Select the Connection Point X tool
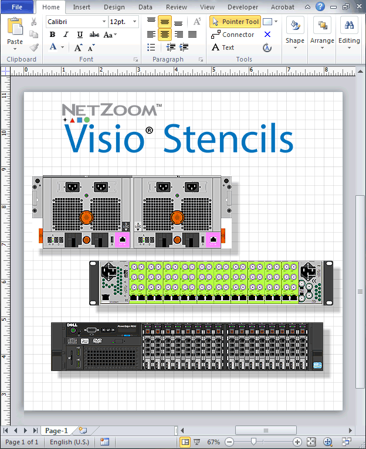Viewport: 366px width, 449px height. click(x=267, y=35)
